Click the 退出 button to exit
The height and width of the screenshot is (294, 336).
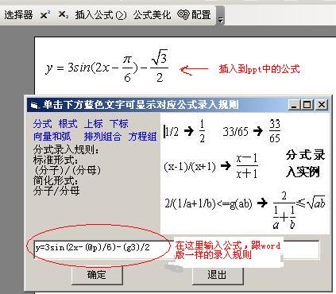(217, 275)
